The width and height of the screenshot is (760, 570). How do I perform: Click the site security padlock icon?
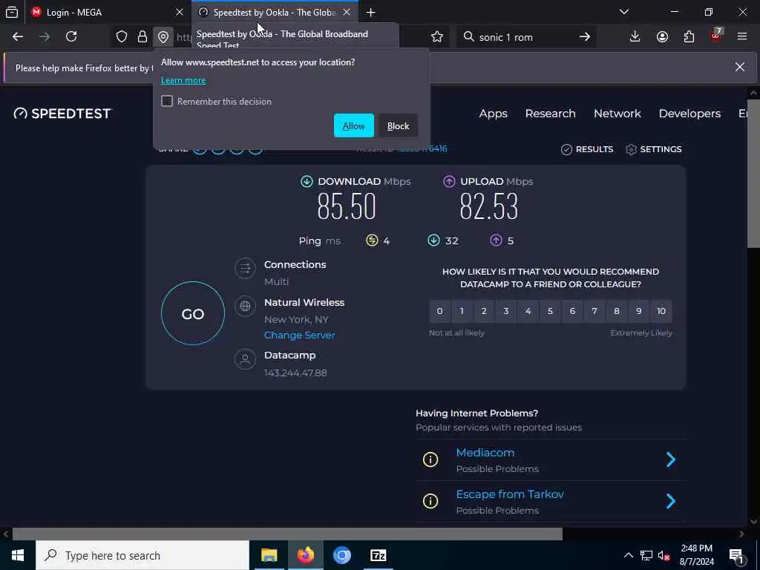pos(142,37)
